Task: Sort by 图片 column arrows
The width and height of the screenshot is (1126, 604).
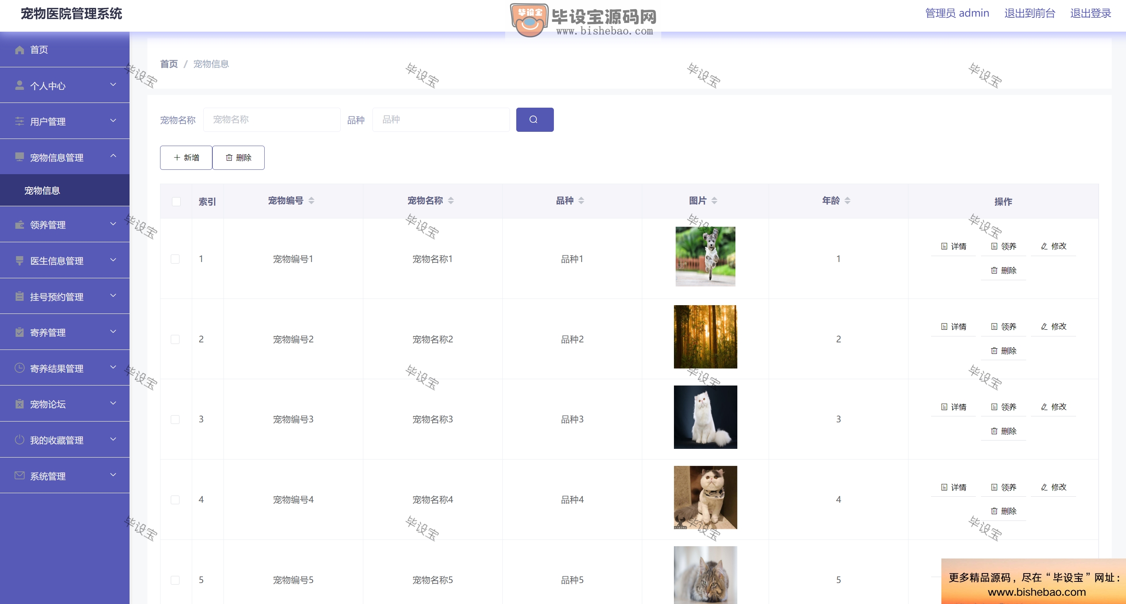Action: click(x=714, y=200)
